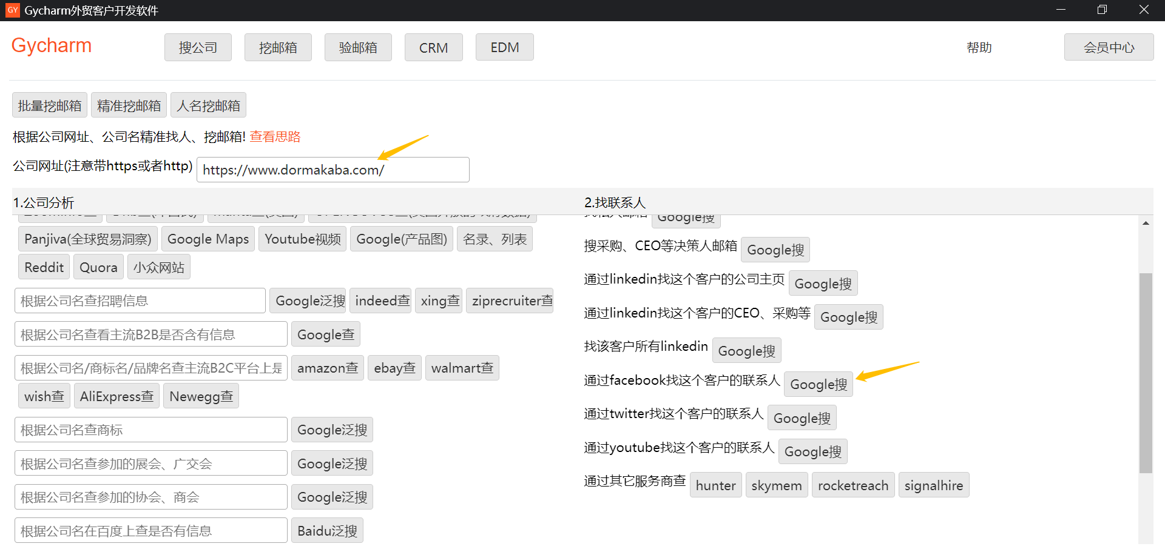Screen dimensions: 1165x555
Task: Click the Baidu泛搜 button
Action: 327,531
